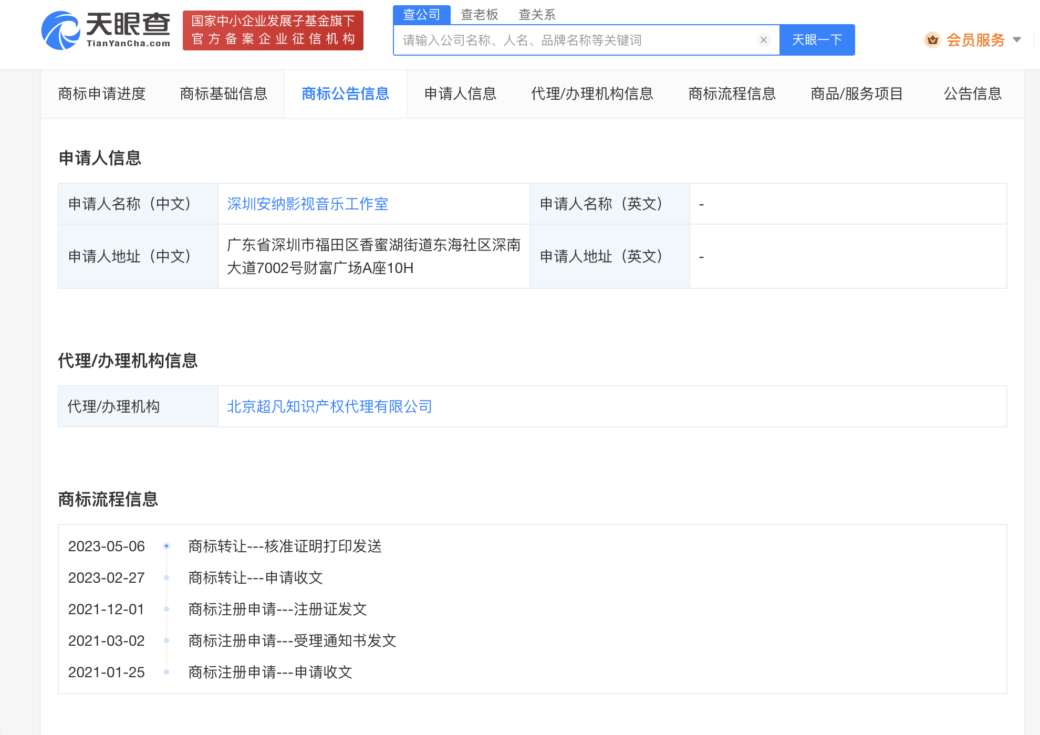Switch to the 查老板 search tab
1040x735 pixels.
point(479,15)
